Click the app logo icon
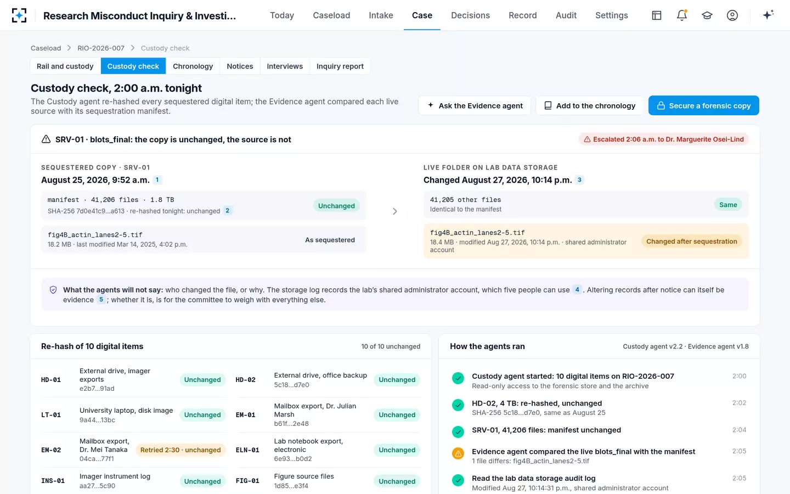This screenshot has width=790, height=494. pyautogui.click(x=19, y=15)
